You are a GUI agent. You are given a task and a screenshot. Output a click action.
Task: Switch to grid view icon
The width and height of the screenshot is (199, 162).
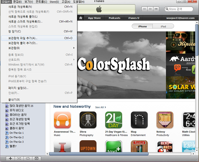point(150,9)
